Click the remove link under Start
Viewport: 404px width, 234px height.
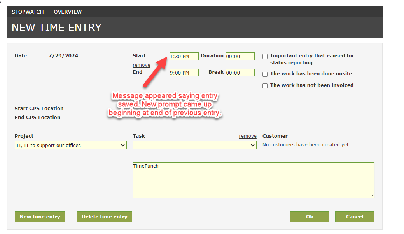141,65
